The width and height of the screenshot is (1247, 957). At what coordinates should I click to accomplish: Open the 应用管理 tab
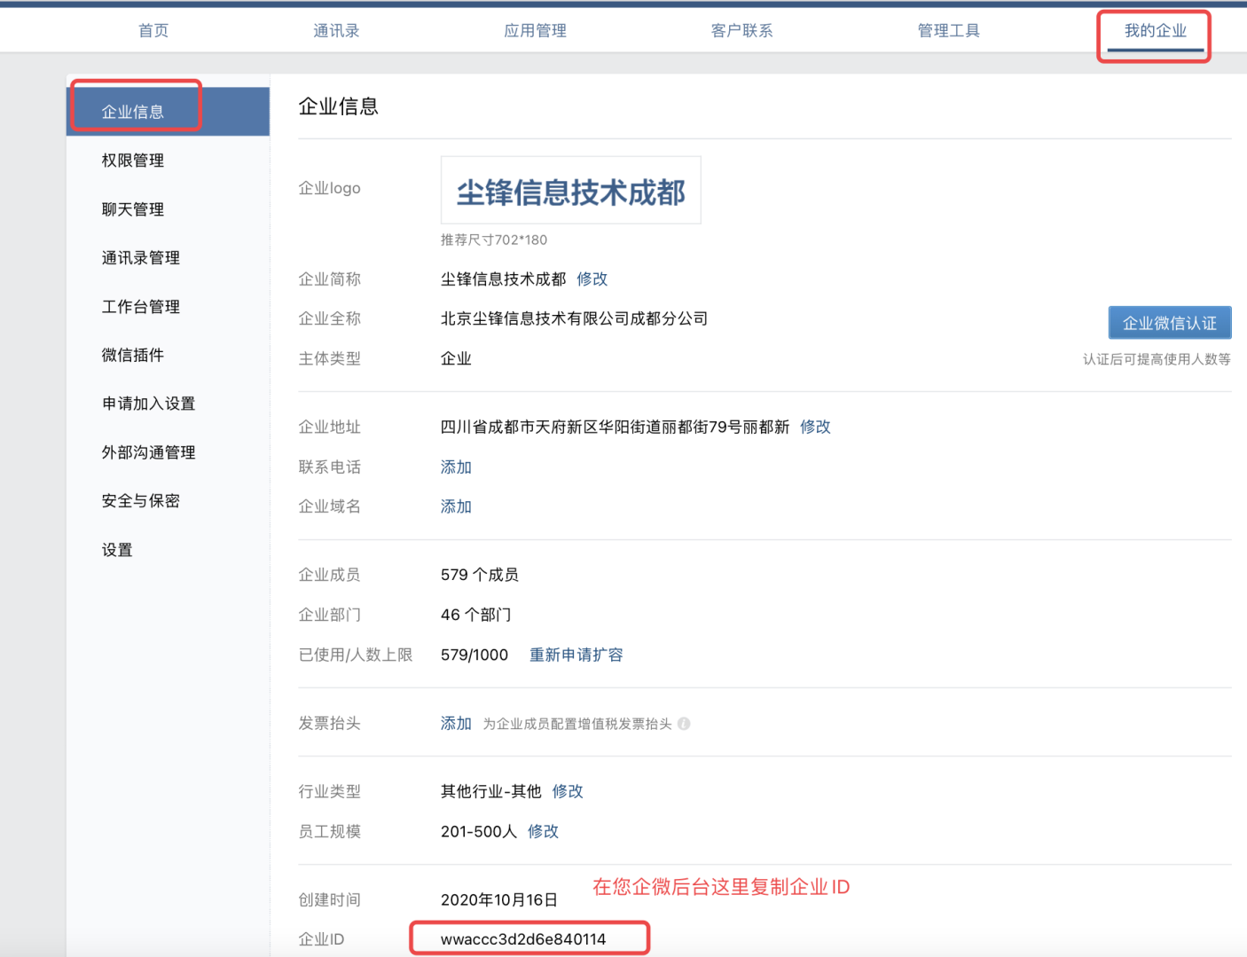(x=535, y=31)
